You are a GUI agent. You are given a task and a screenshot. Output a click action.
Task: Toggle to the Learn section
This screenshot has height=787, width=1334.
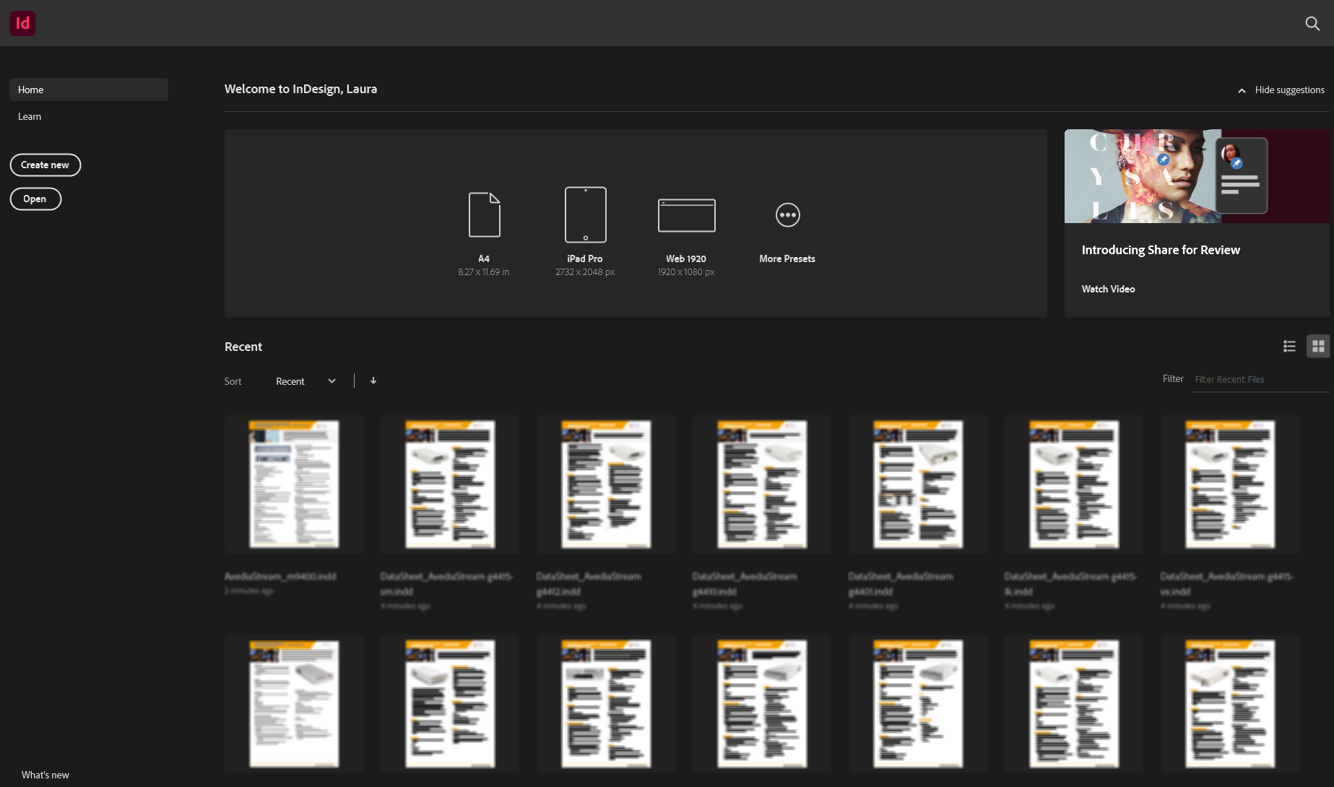[30, 116]
